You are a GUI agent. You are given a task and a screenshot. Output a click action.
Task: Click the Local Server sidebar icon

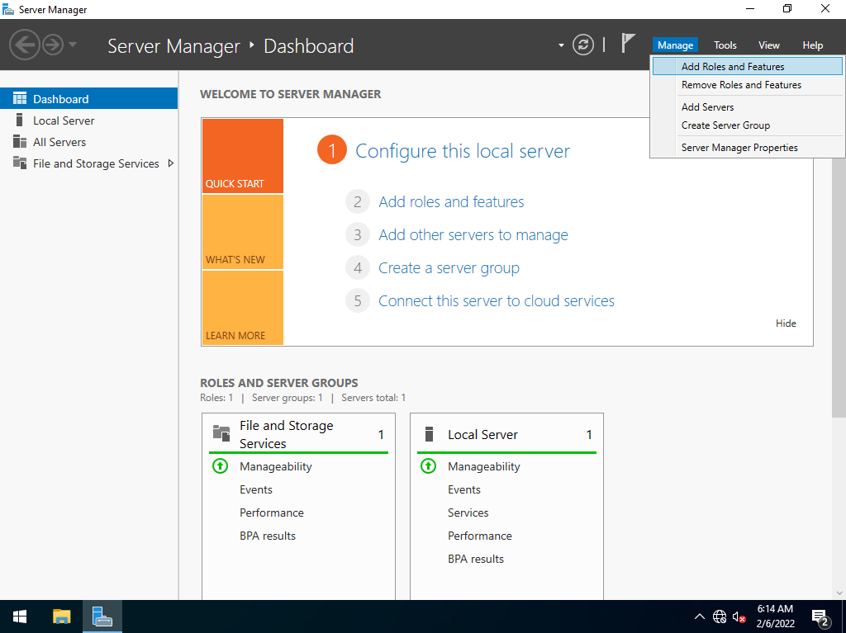(x=20, y=120)
